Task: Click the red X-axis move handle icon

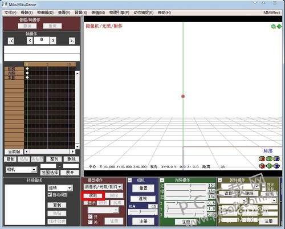Action: 262,166
